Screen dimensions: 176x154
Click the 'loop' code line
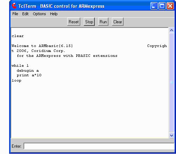pyautogui.click(x=17, y=81)
